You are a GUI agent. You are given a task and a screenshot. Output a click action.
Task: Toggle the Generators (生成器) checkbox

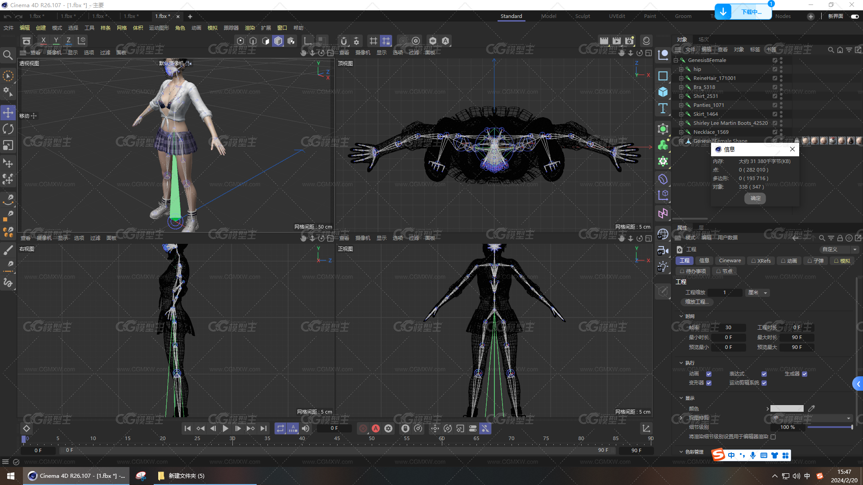click(x=805, y=374)
